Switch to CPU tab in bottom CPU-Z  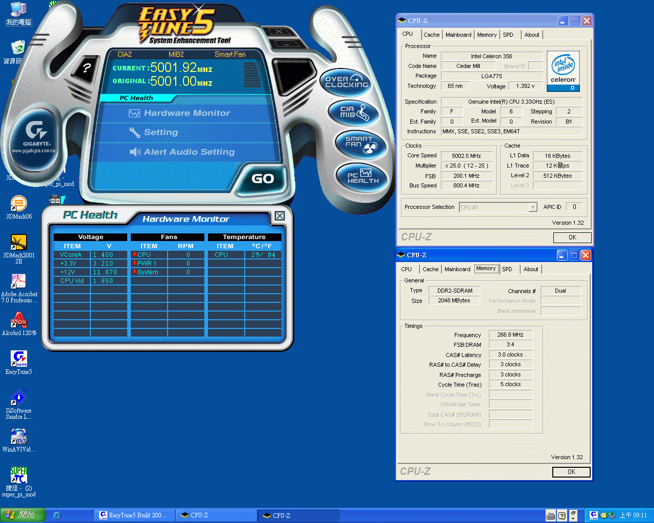[407, 269]
